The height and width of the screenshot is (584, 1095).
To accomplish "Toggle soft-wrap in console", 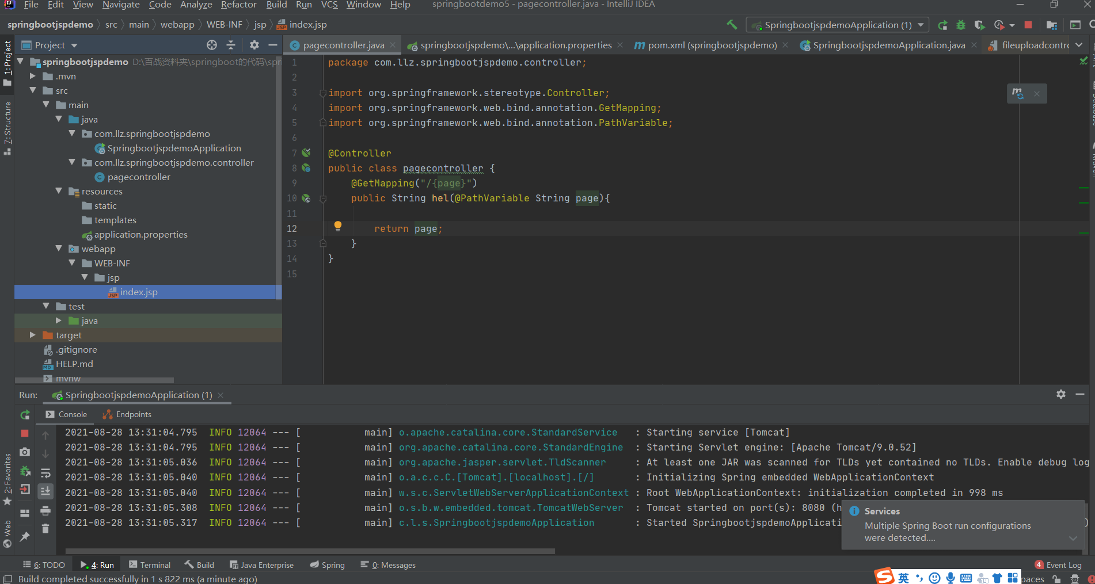I will (x=45, y=473).
